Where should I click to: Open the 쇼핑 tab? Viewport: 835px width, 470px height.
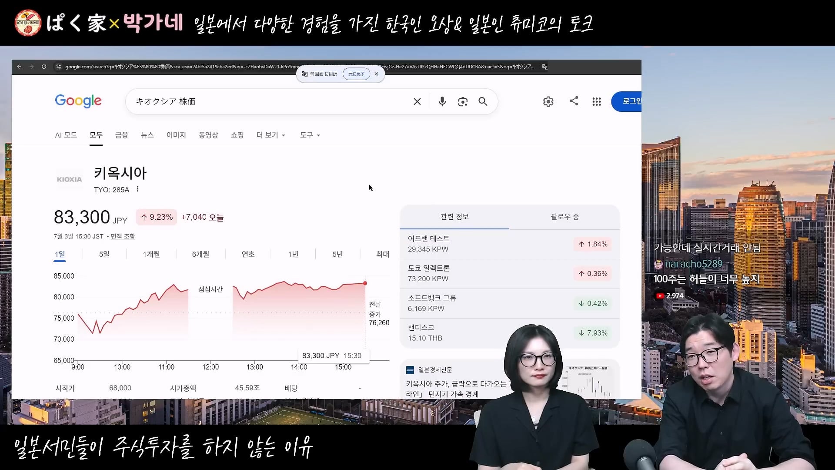coord(237,135)
